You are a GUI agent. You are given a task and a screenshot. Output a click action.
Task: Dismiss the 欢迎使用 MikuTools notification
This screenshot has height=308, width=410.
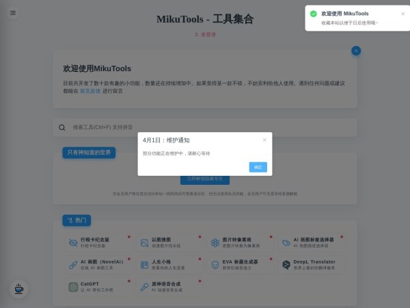click(x=402, y=14)
